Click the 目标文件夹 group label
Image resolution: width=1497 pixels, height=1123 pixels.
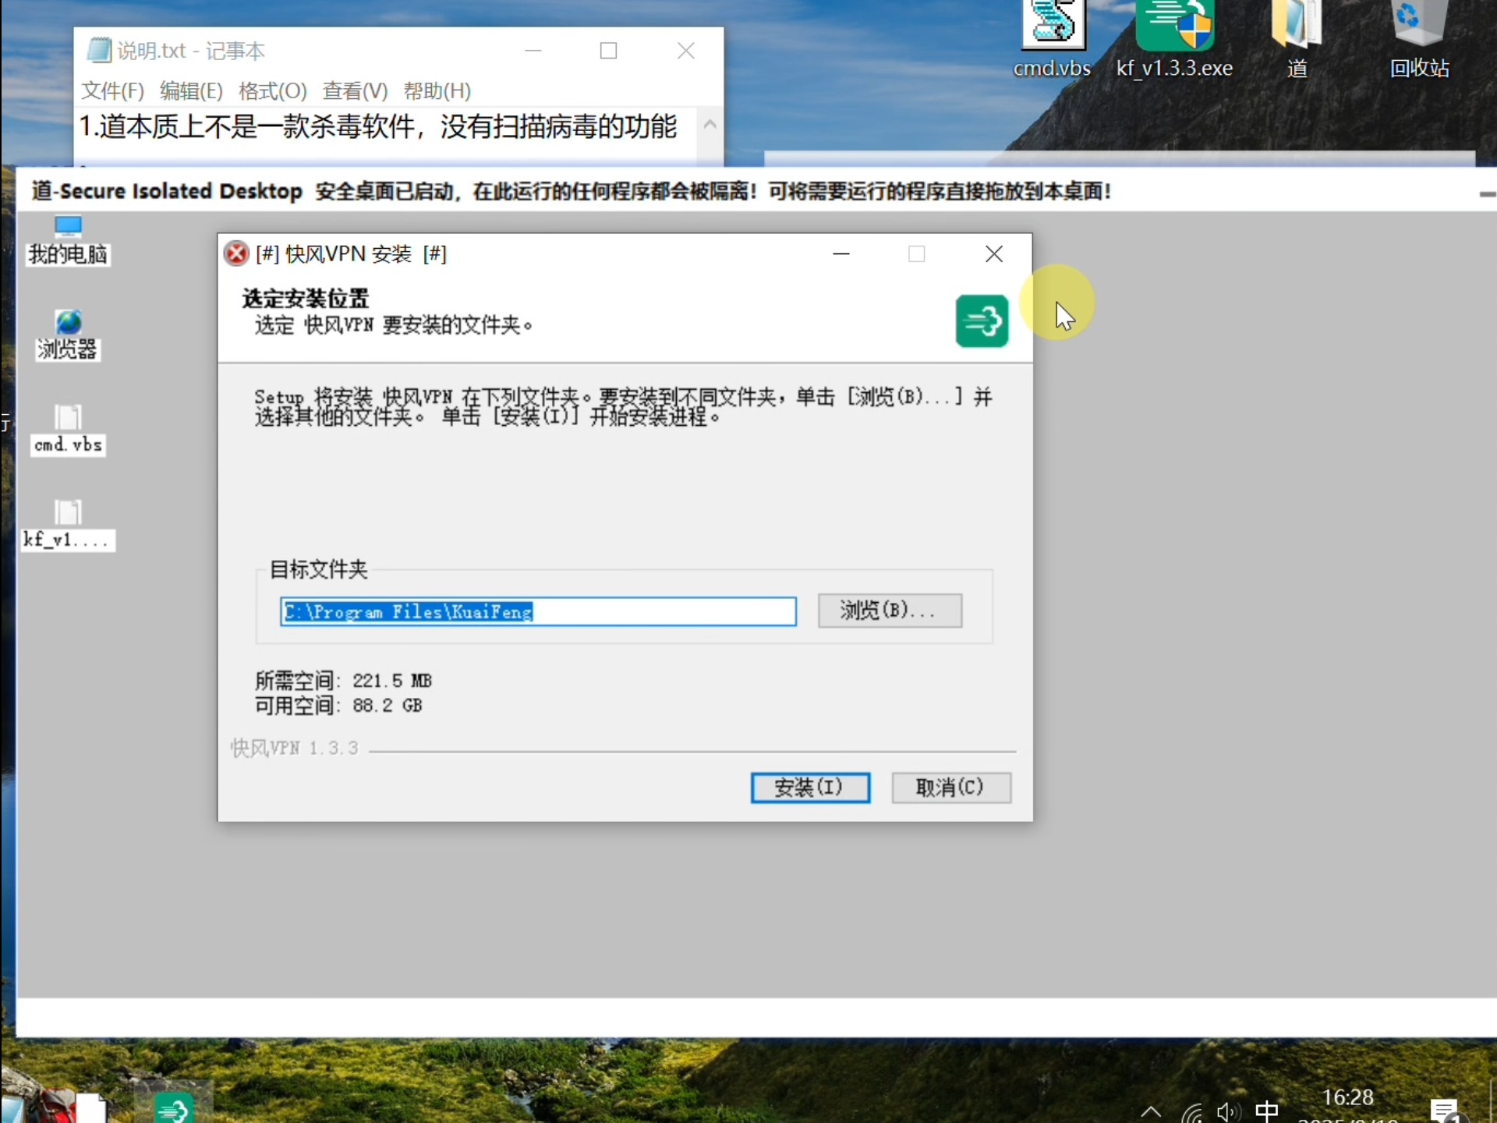318,569
